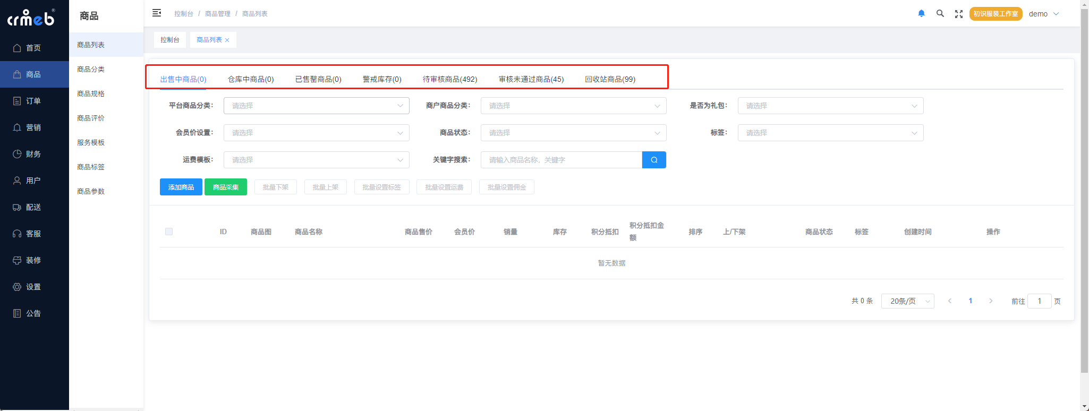The height and width of the screenshot is (411, 1089).
Task: Open the 设置 section in the sidebar
Action: (x=33, y=287)
